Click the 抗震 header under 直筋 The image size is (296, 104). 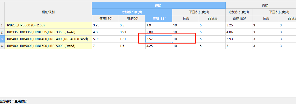click(266, 19)
